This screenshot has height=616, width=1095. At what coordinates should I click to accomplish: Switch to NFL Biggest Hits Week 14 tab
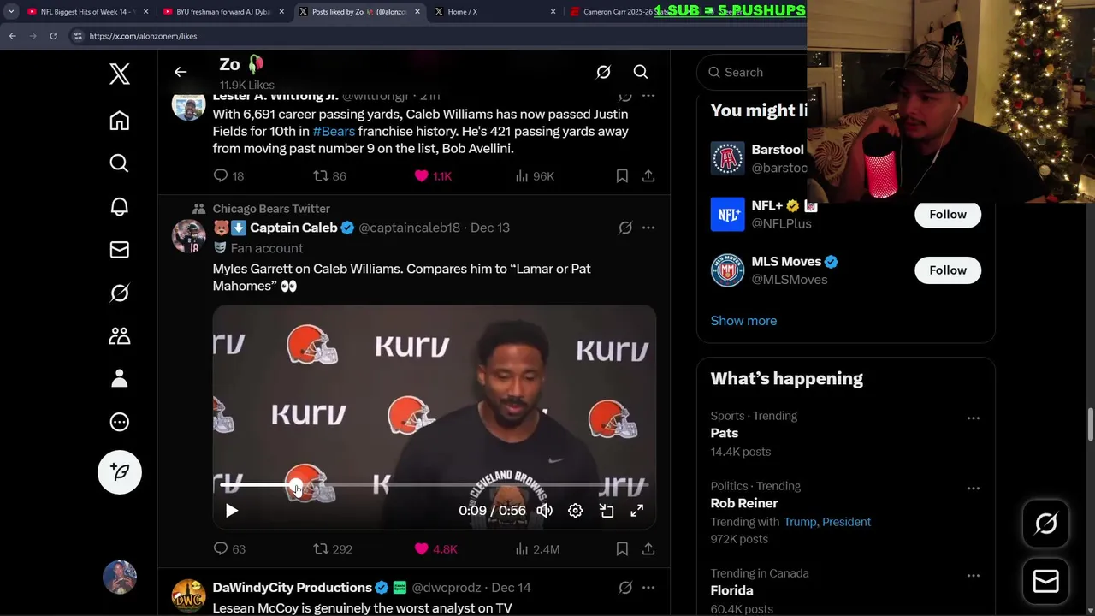click(x=87, y=12)
